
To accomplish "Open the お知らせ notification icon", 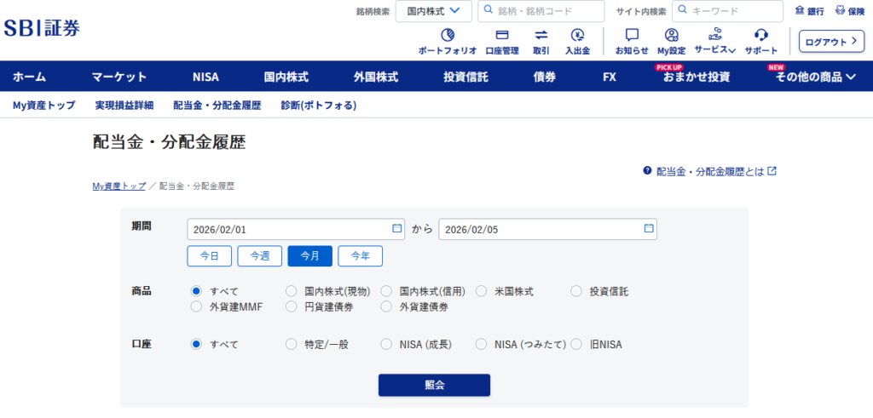I will 632,36.
